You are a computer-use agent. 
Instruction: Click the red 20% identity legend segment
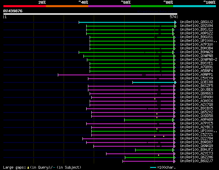pos(25,6)
